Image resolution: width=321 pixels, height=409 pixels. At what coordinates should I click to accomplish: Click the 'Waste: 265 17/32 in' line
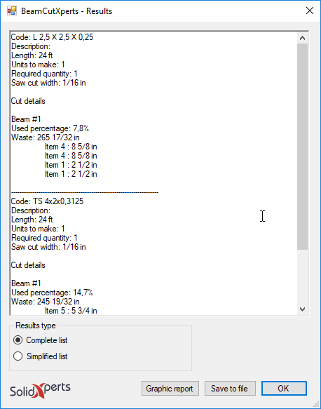(x=46, y=138)
